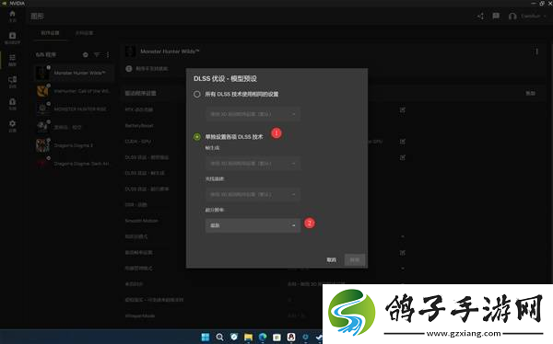Expand the frame generation preset dropdown
Screen dimensions: 553x344
tap(253, 164)
